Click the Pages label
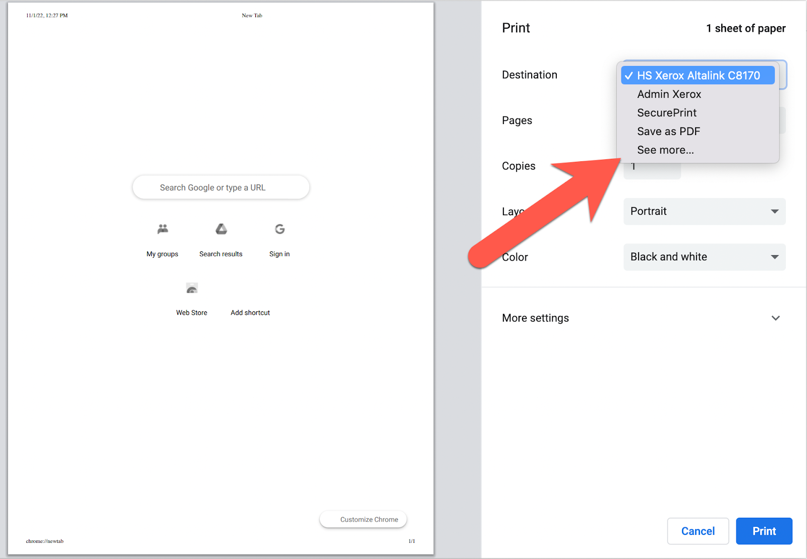Screen dimensions: 807x559 coord(517,120)
